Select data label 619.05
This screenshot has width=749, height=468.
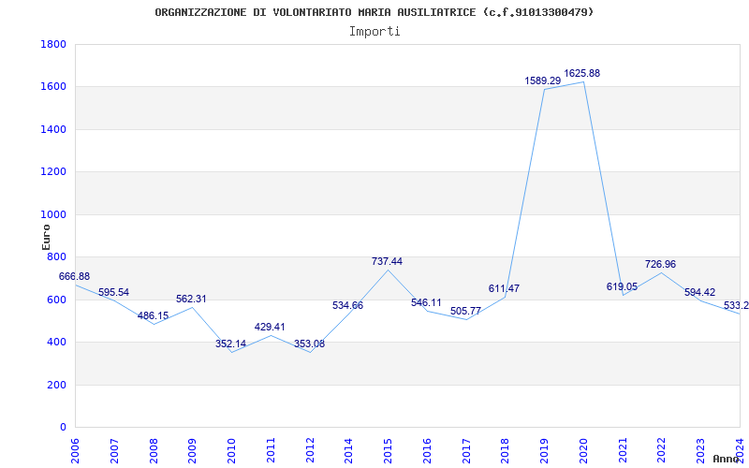point(622,287)
